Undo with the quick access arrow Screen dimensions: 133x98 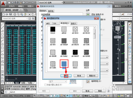(x=27, y=2)
